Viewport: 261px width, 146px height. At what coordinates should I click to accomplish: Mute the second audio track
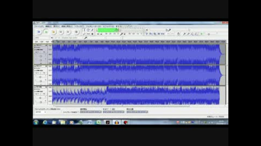pos(37,73)
